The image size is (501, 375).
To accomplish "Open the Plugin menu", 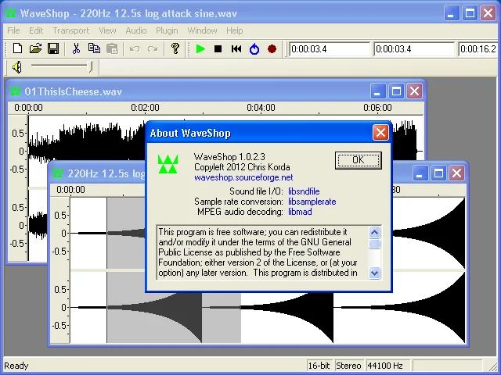I will [x=167, y=30].
